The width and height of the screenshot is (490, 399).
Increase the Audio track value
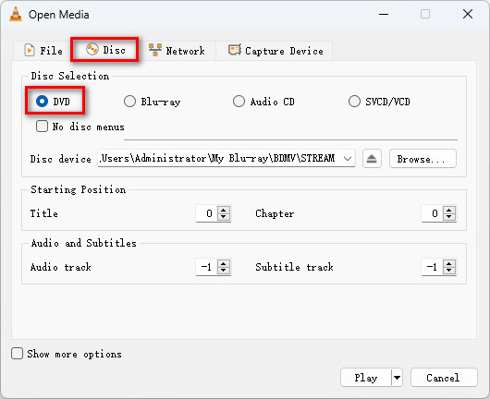point(224,263)
